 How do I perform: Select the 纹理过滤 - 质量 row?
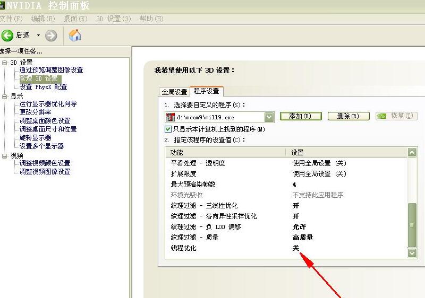point(286,238)
